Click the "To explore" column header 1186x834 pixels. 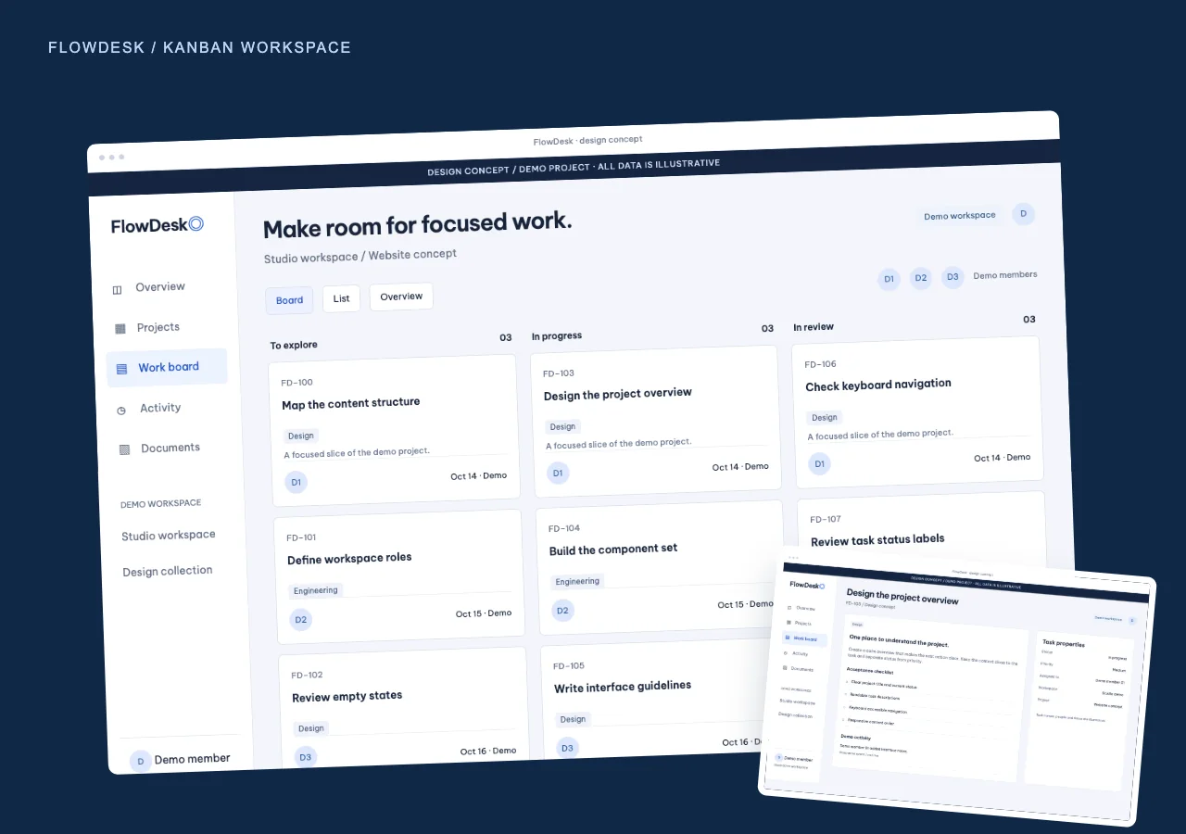(x=294, y=345)
